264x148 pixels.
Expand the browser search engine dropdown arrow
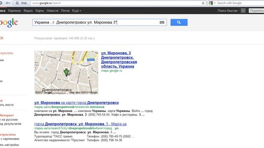214,3
